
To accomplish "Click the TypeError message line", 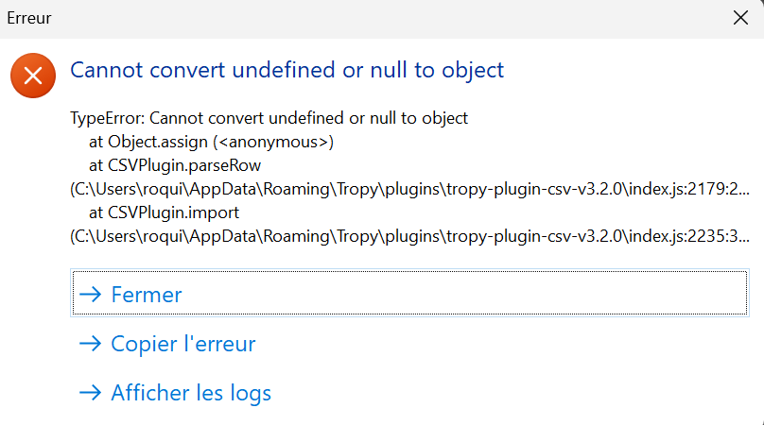I will pyautogui.click(x=269, y=119).
